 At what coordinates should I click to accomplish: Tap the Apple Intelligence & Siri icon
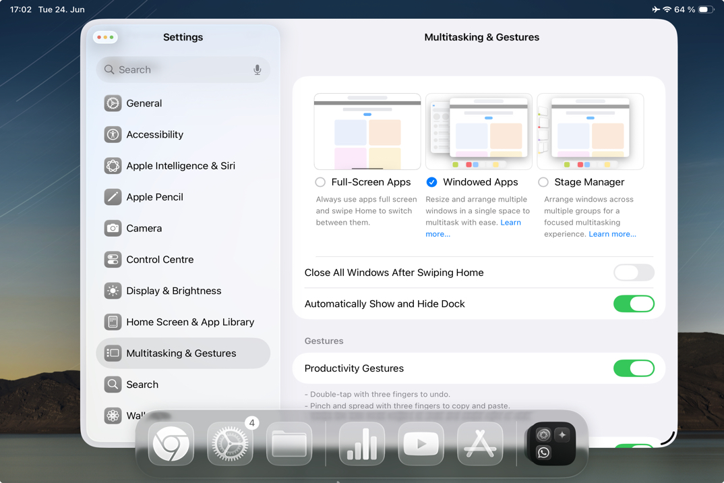click(113, 165)
